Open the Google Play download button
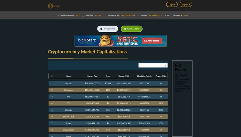The height and width of the screenshot is (137, 241). point(132,29)
